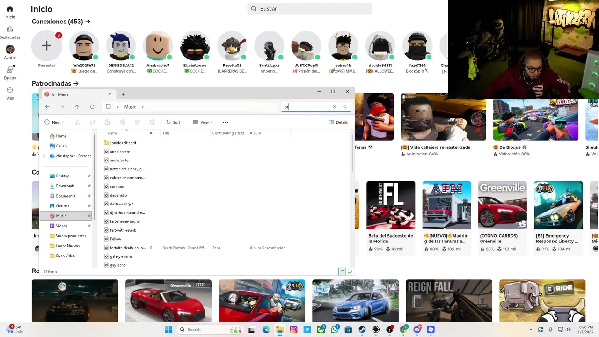
Task: Click the file list vertical scrollbar
Action: point(352,153)
